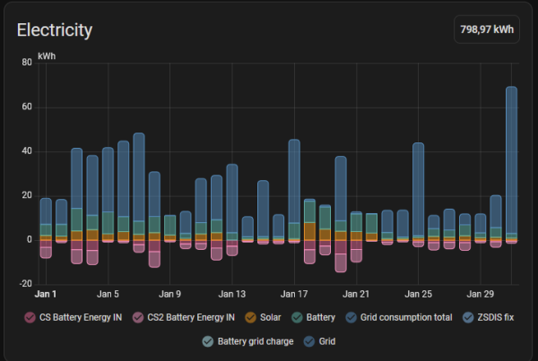Toggle the Solar legend checkbox

pos(250,317)
